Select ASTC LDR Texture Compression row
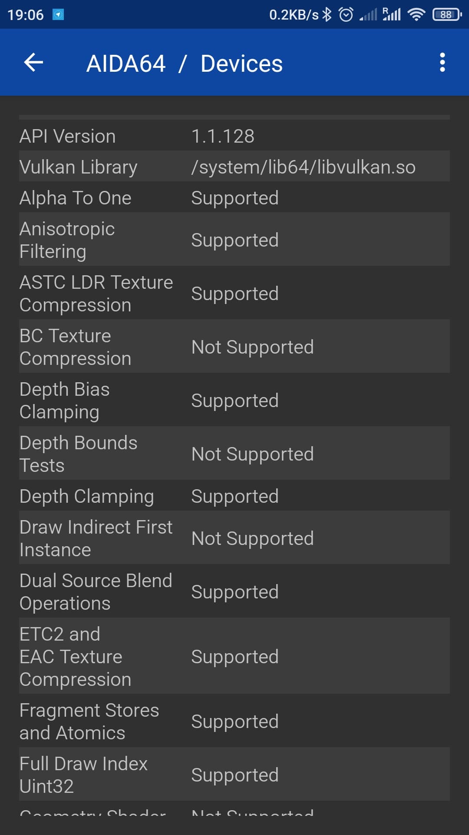Image resolution: width=469 pixels, height=835 pixels. pyautogui.click(x=234, y=294)
